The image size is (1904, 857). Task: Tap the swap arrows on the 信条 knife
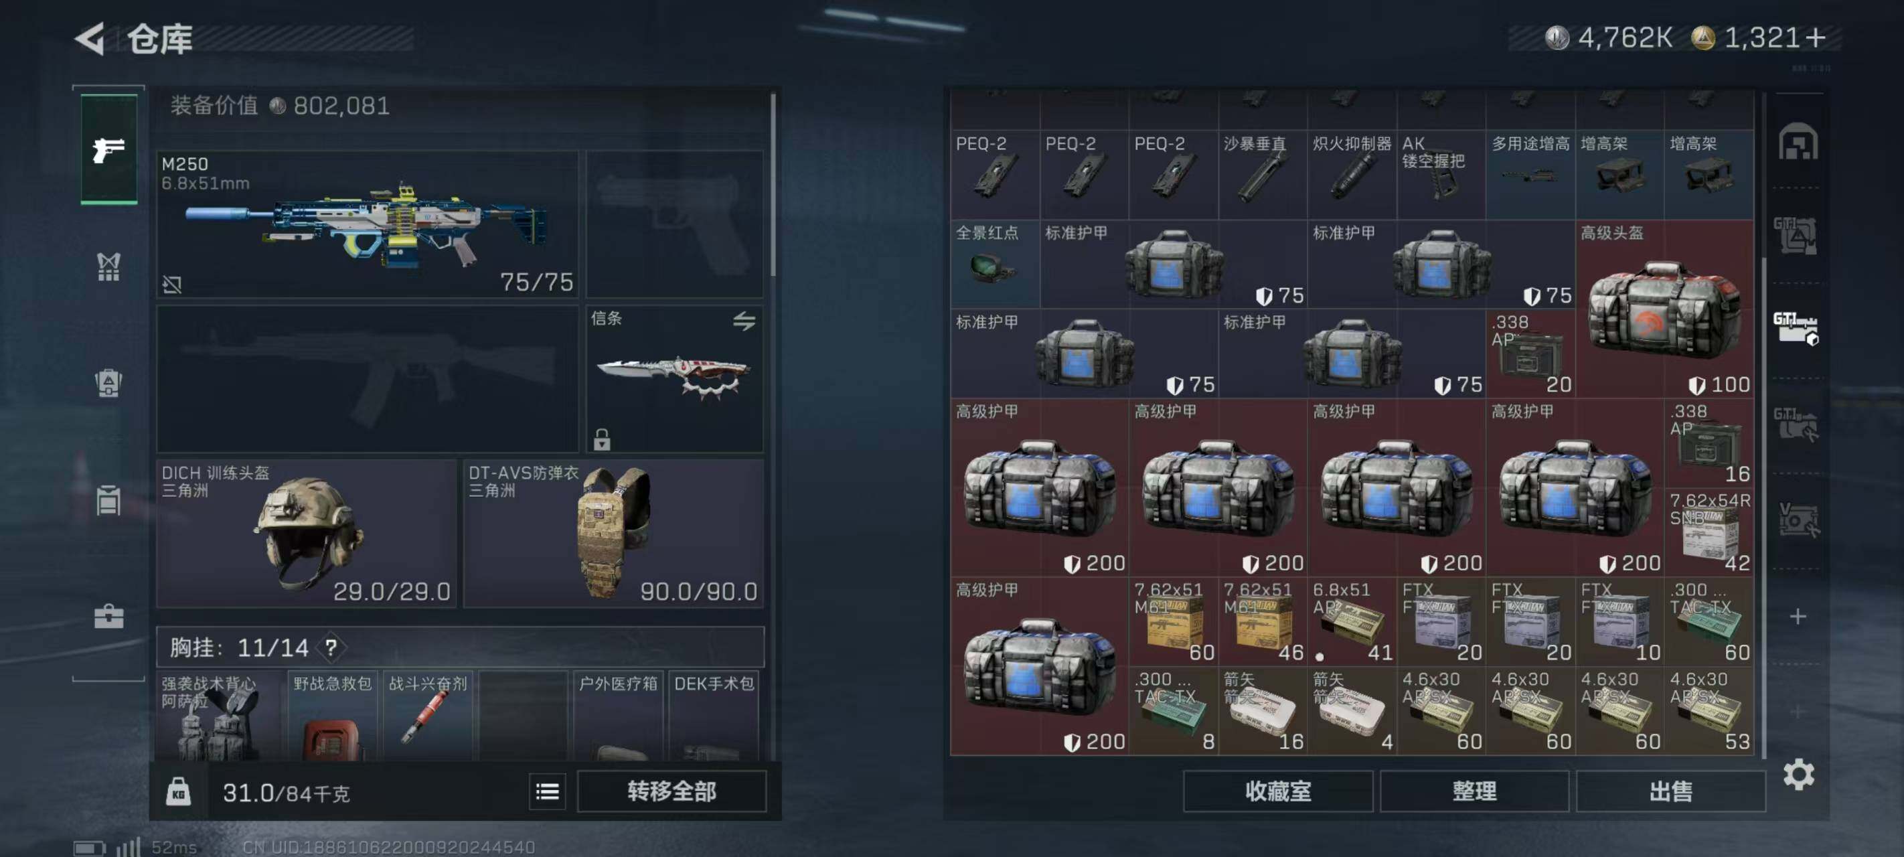(744, 321)
